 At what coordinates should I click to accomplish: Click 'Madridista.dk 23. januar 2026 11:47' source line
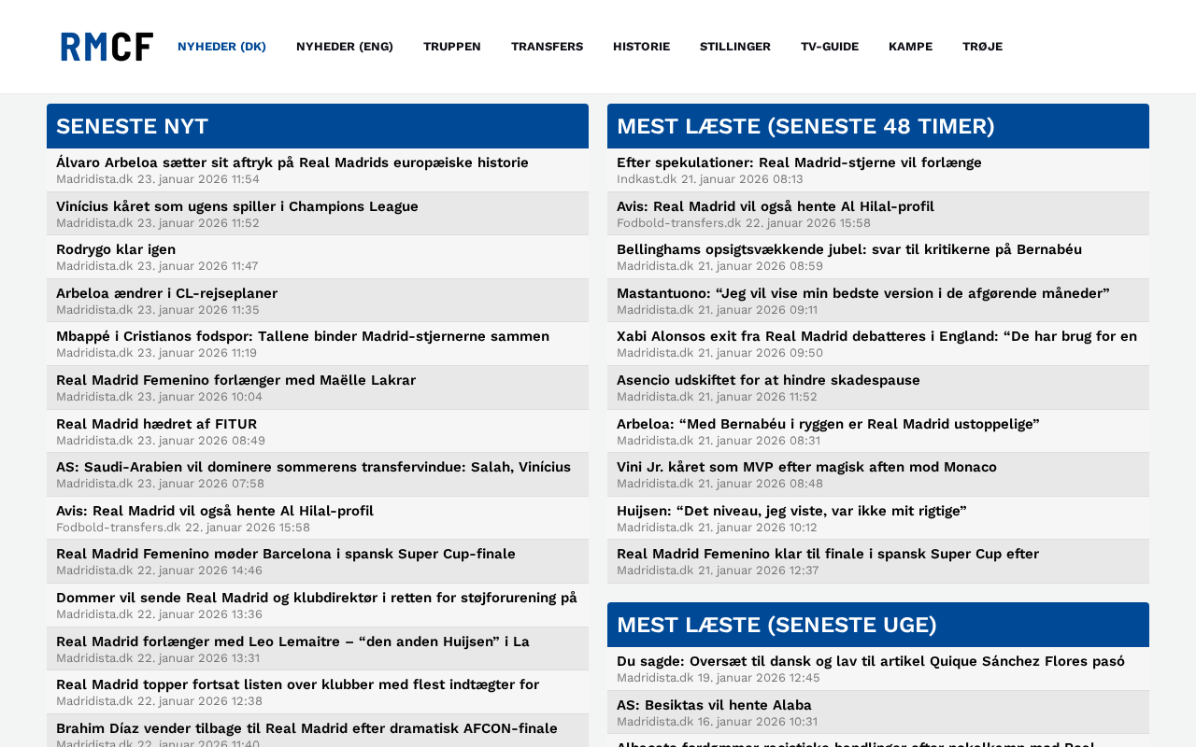click(157, 266)
